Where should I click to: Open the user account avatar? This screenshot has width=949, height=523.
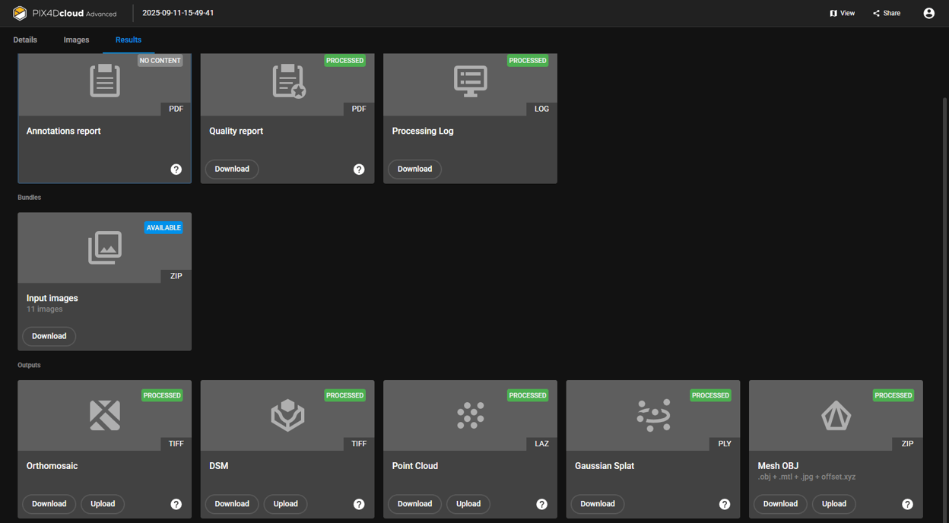coord(928,13)
